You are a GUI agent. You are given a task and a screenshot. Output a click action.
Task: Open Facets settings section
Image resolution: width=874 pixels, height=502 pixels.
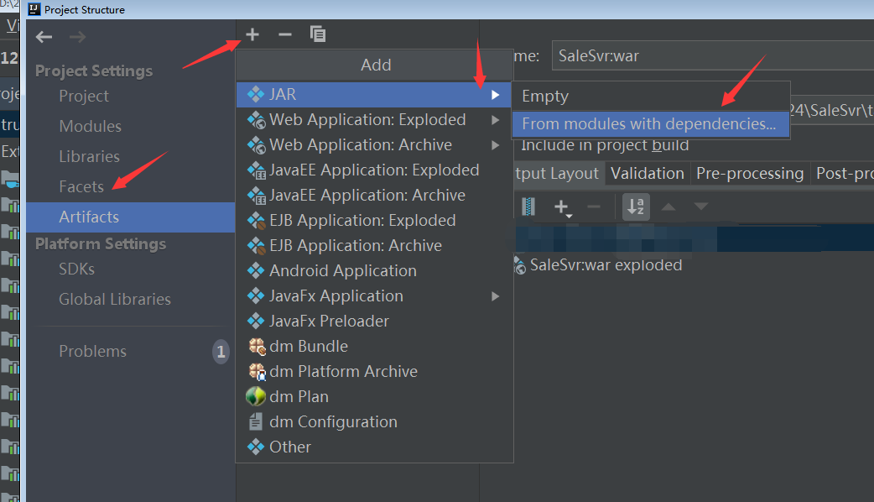[81, 186]
